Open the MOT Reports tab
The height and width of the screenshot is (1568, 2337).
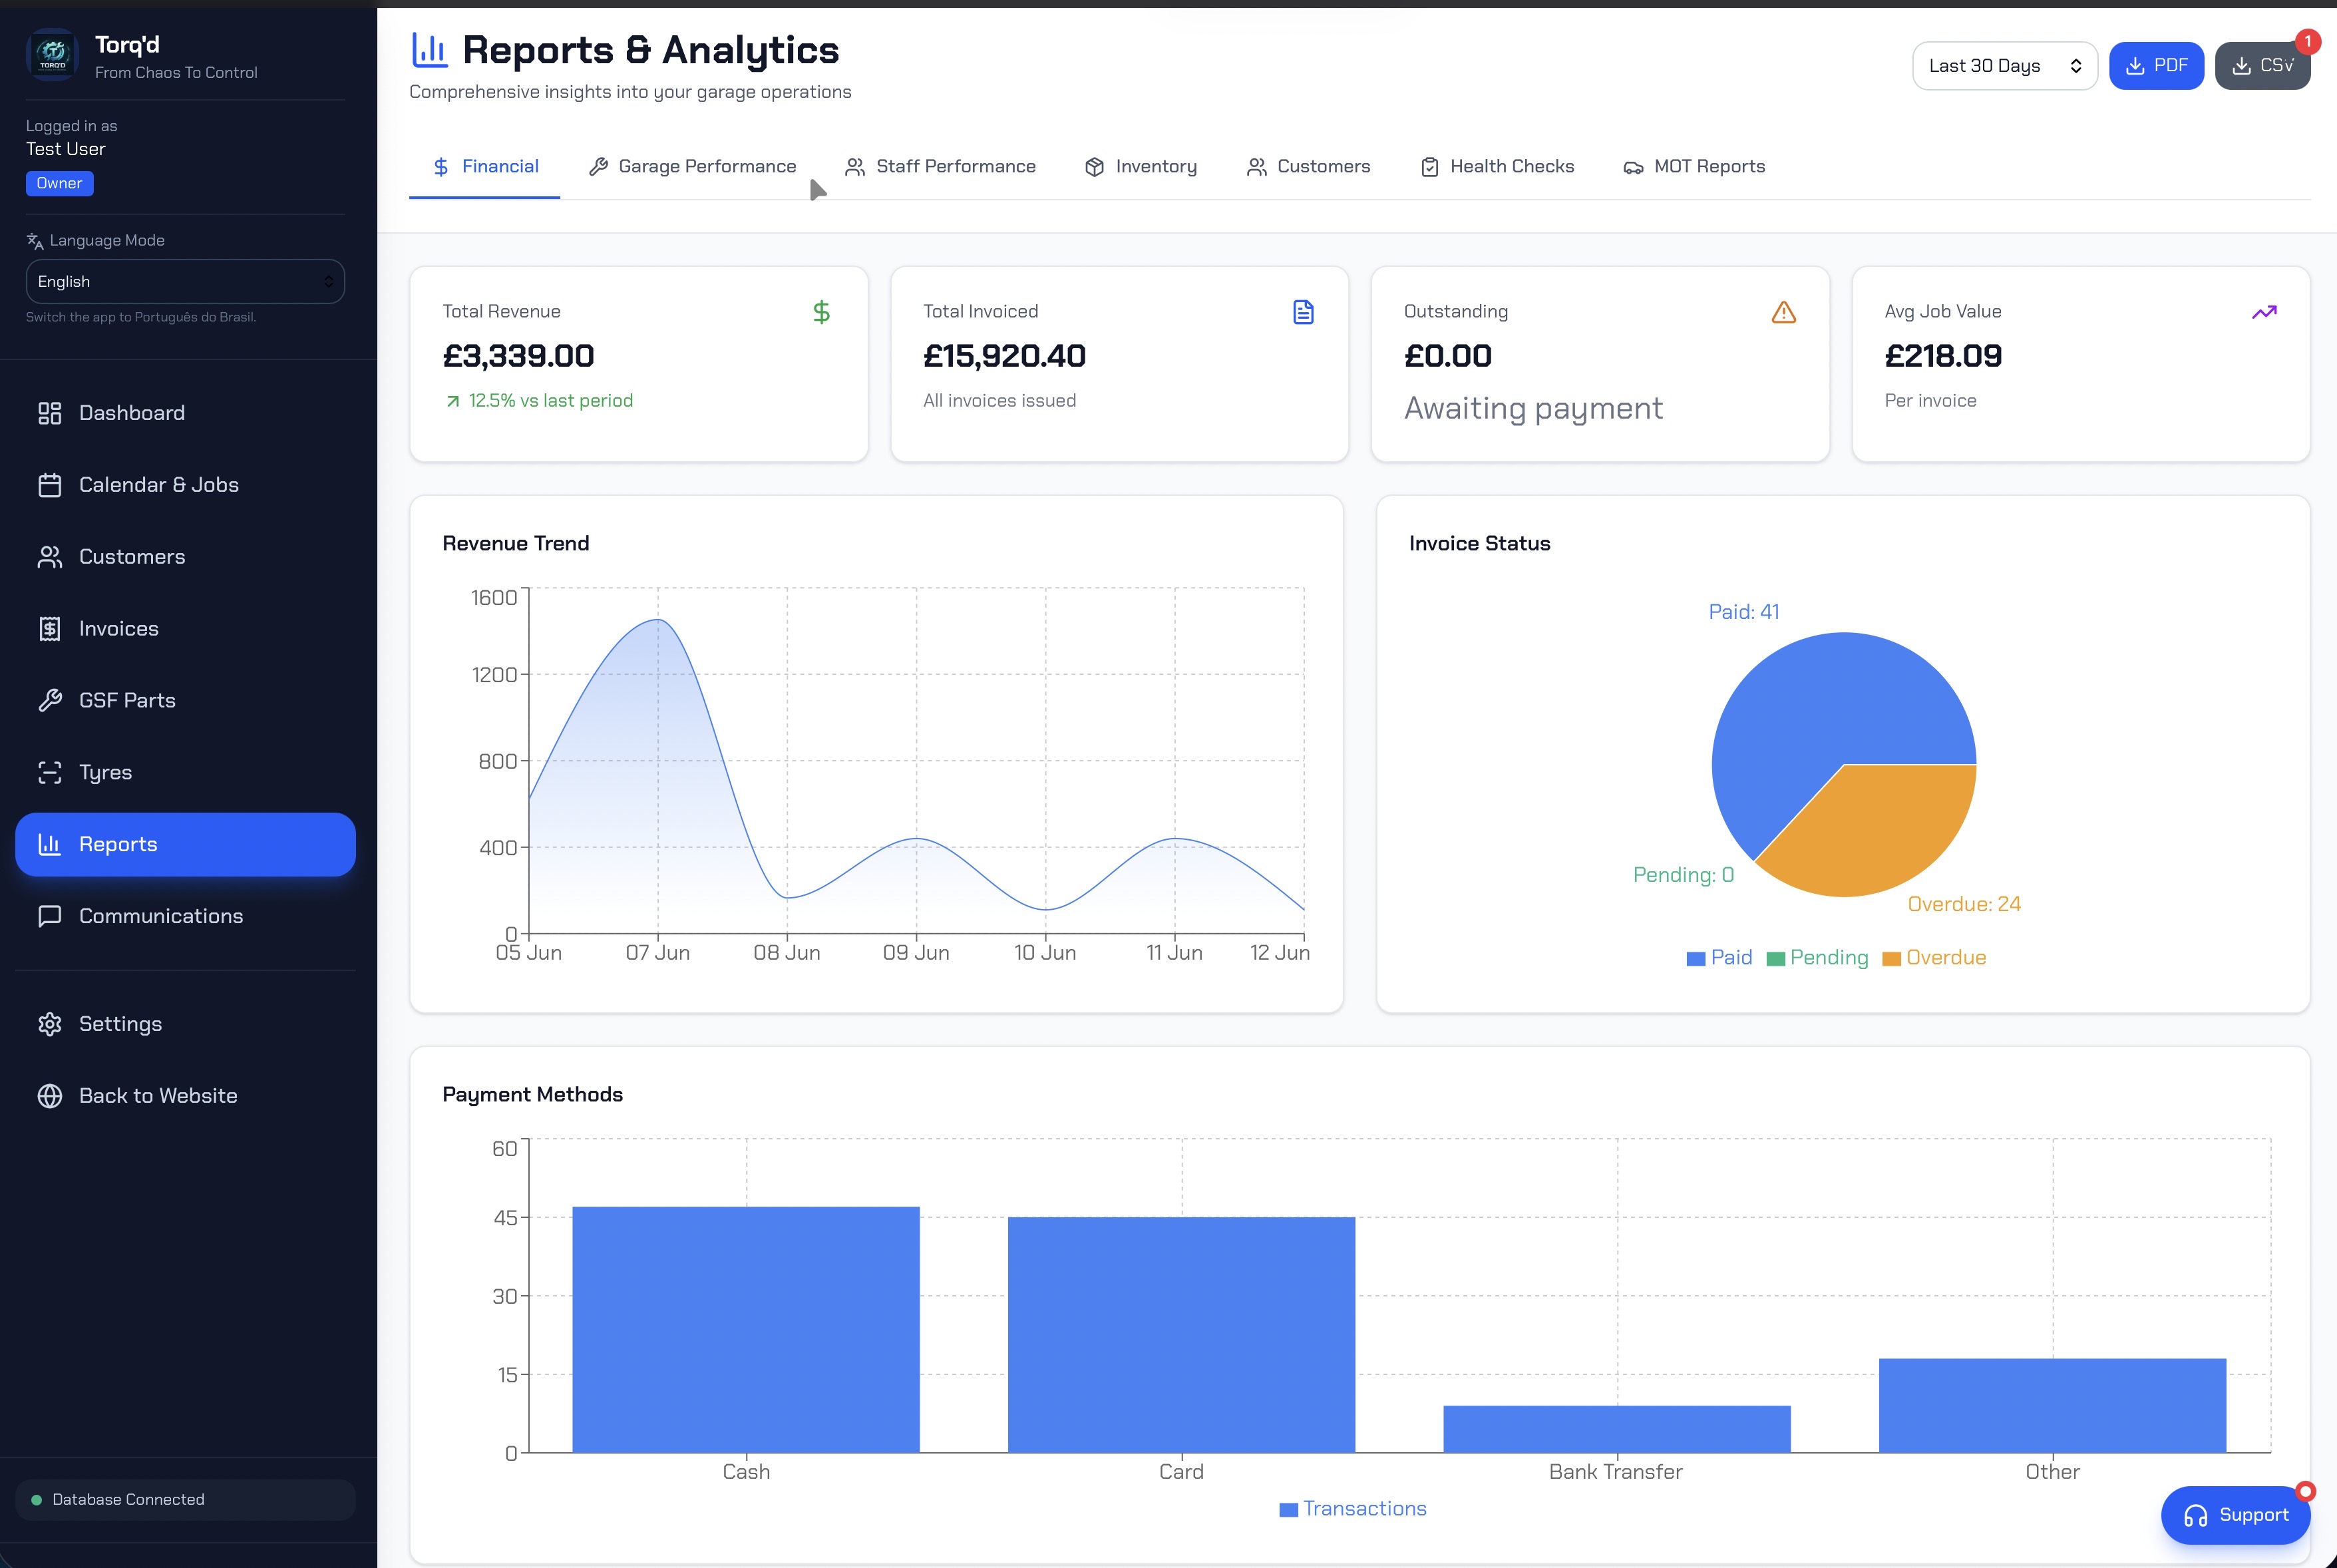[x=1694, y=167]
